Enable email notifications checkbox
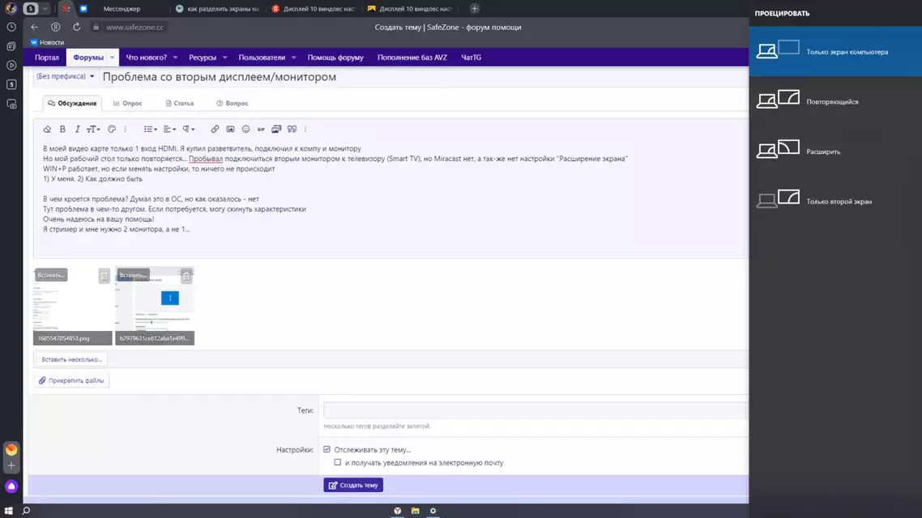This screenshot has height=518, width=922. point(338,462)
